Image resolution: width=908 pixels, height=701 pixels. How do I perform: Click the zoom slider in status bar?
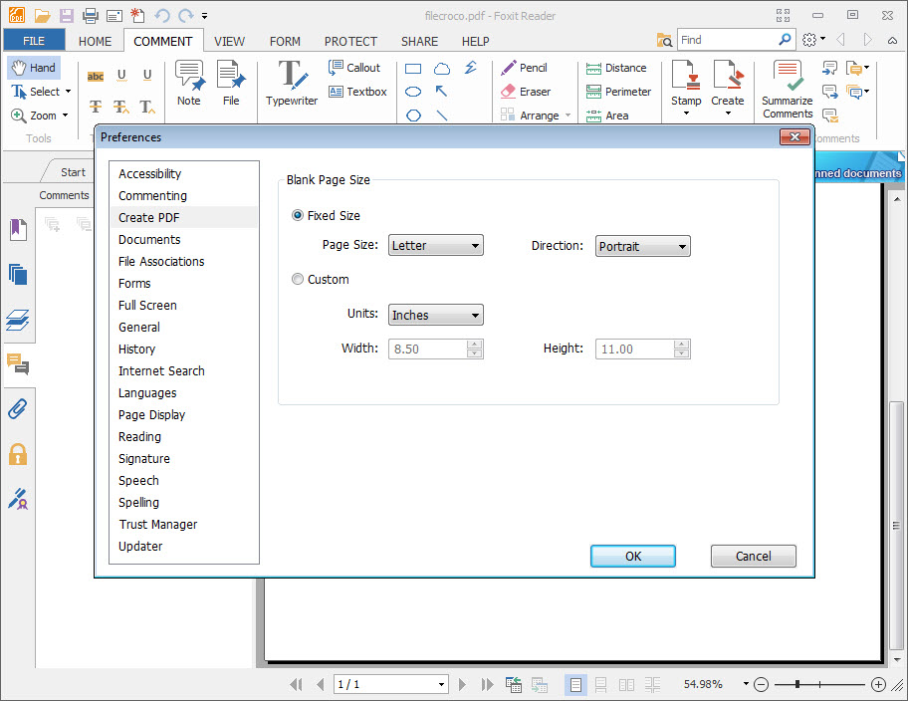coord(797,684)
